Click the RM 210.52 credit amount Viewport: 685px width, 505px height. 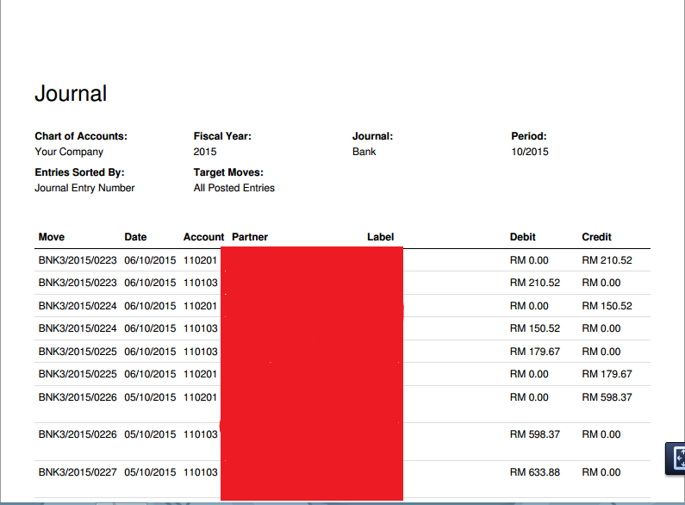607,260
